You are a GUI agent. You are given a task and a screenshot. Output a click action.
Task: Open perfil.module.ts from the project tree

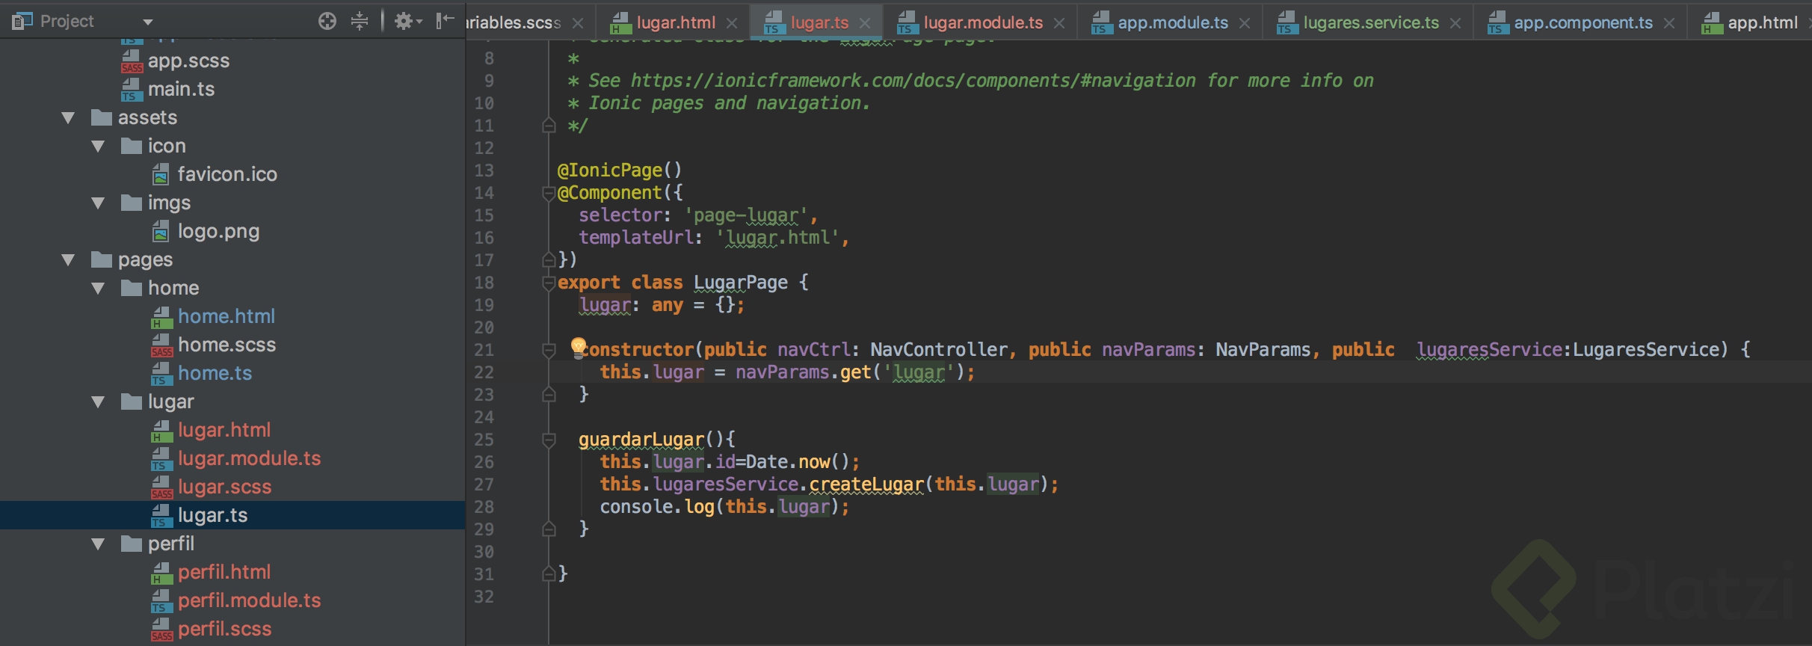[249, 600]
